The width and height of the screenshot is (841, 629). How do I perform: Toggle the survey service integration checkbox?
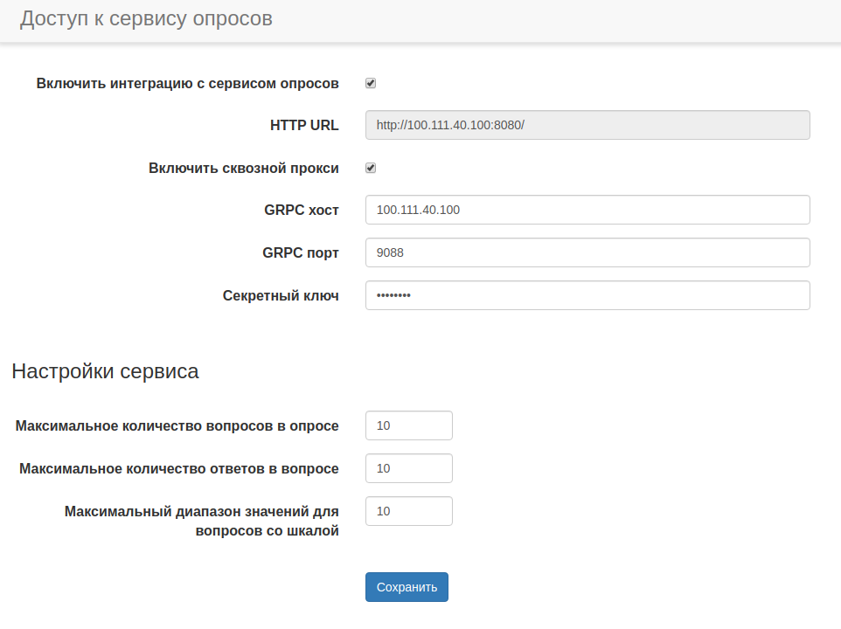click(x=371, y=84)
